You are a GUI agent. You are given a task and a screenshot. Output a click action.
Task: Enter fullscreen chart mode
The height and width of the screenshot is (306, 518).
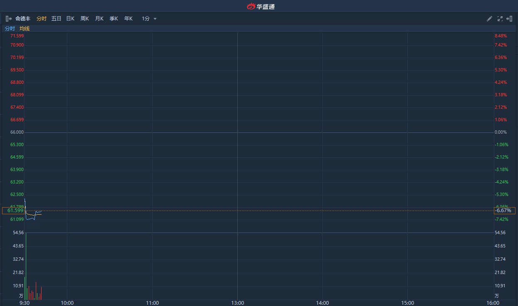pyautogui.click(x=500, y=19)
